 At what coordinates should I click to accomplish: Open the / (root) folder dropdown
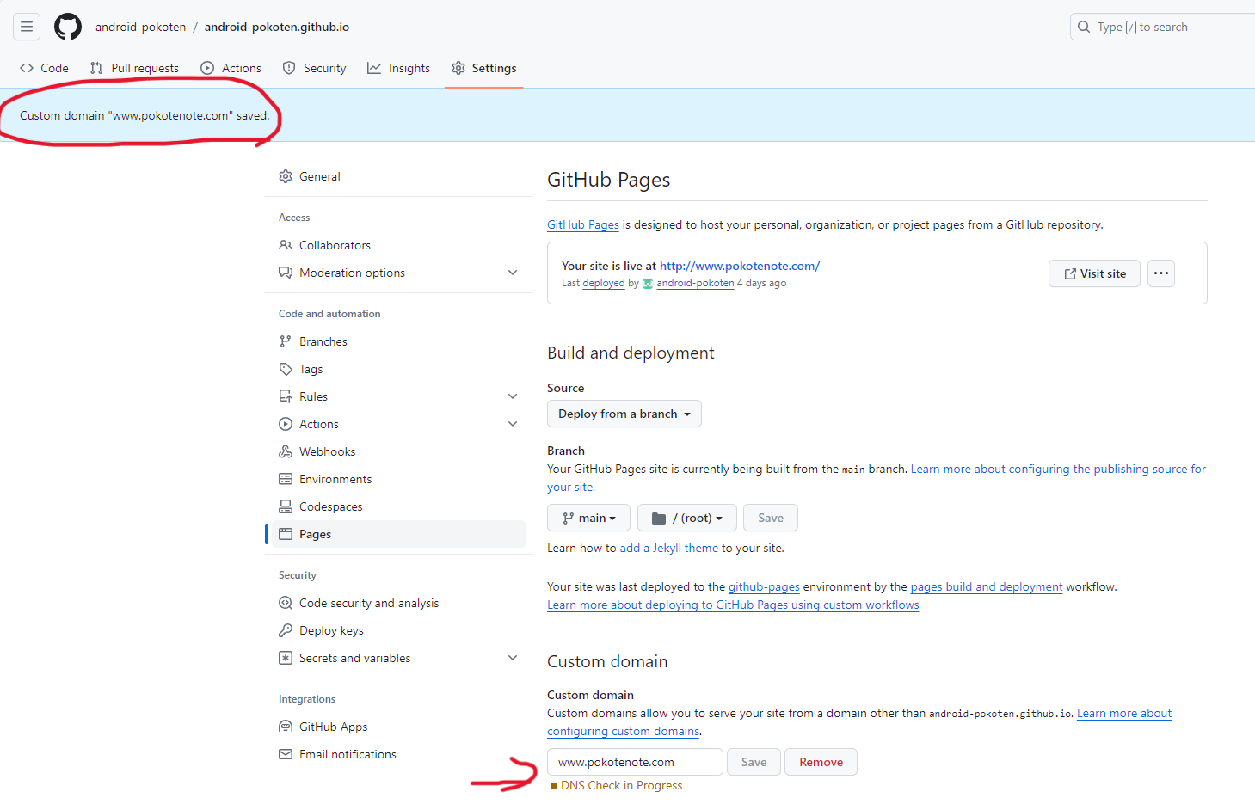click(687, 518)
